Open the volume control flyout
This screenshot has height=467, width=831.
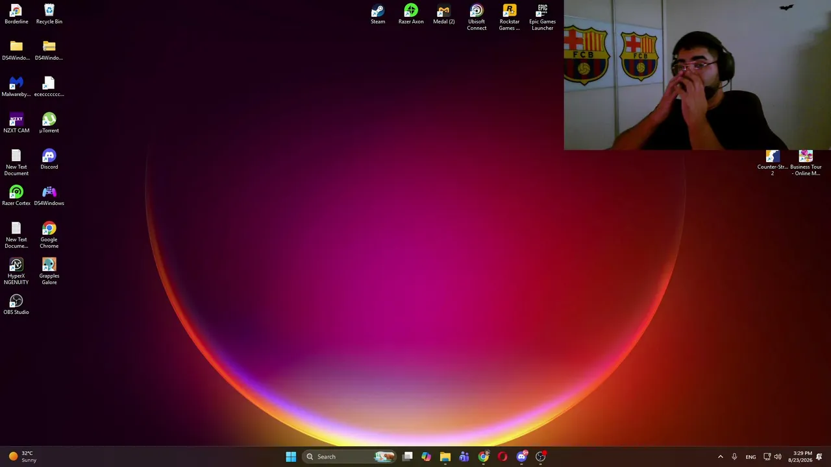pos(778,457)
